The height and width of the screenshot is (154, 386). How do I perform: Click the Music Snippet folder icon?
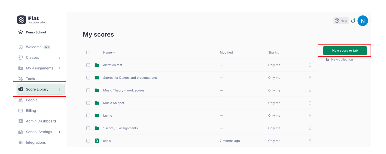point(97,103)
